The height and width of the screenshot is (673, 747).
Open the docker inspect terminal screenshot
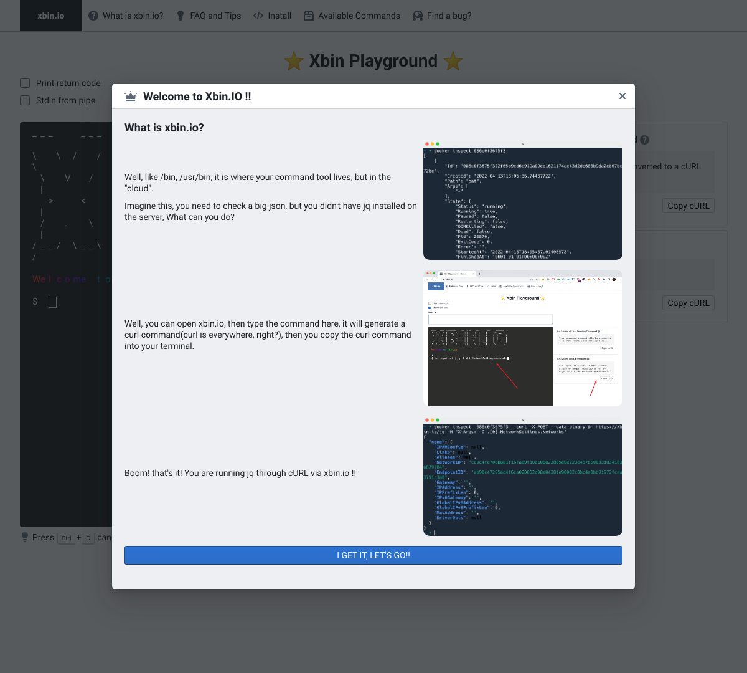pyautogui.click(x=523, y=201)
